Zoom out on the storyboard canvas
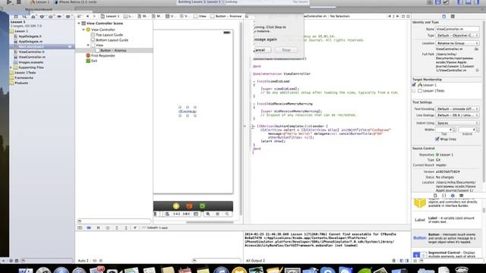The width and height of the screenshot is (486, 273). click(208, 214)
